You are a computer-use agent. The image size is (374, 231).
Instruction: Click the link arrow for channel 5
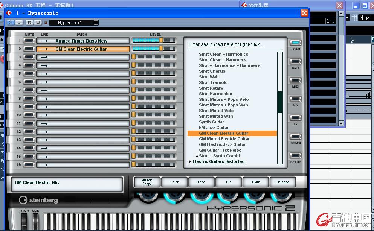(44, 74)
